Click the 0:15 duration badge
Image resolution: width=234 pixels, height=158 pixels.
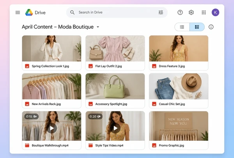(x=32, y=117)
